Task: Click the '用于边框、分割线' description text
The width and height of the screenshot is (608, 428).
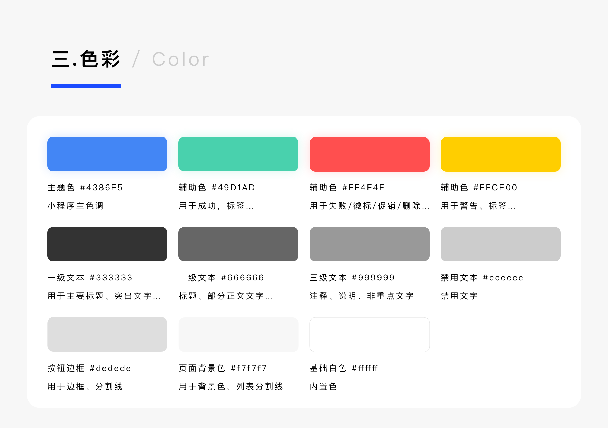Action: 85,387
